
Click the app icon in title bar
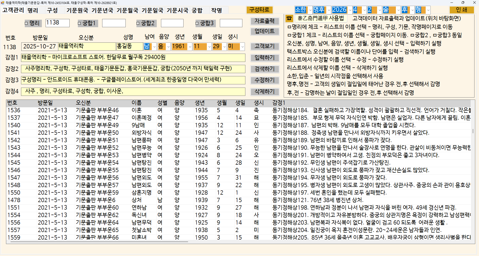point(3,3)
